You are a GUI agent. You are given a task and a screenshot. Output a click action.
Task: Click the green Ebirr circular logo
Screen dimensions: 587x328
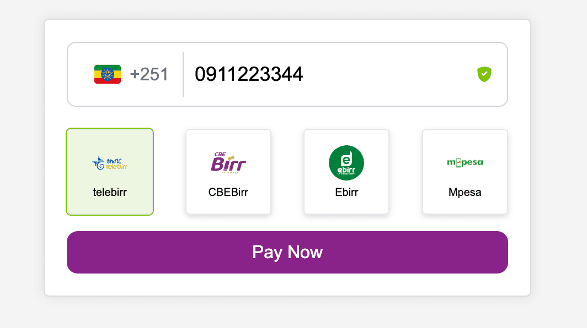pyautogui.click(x=346, y=163)
